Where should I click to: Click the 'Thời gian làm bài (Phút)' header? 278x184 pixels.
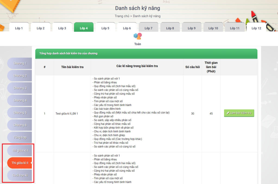(211, 67)
